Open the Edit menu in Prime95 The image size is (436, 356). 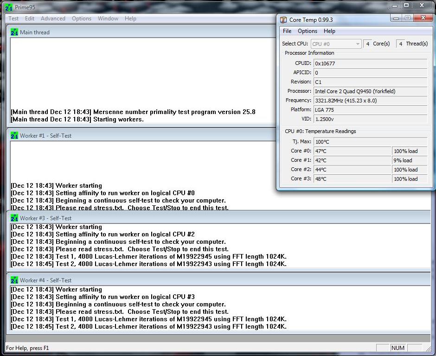[x=30, y=19]
